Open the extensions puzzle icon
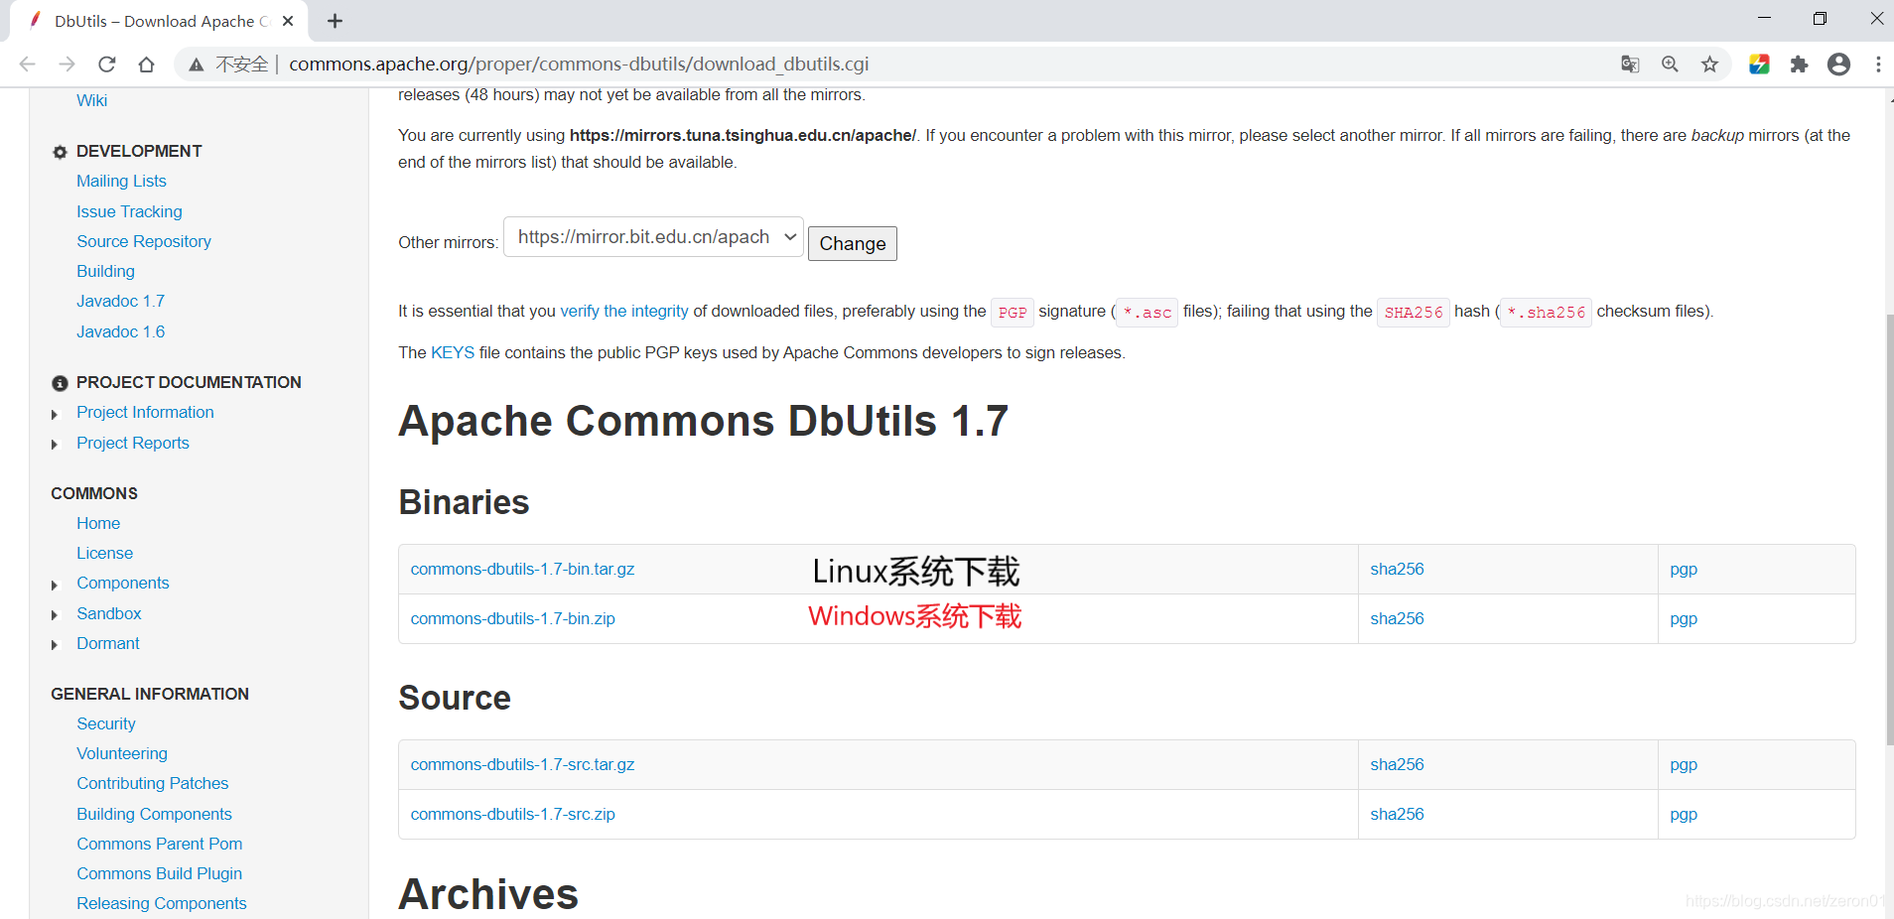 tap(1799, 65)
